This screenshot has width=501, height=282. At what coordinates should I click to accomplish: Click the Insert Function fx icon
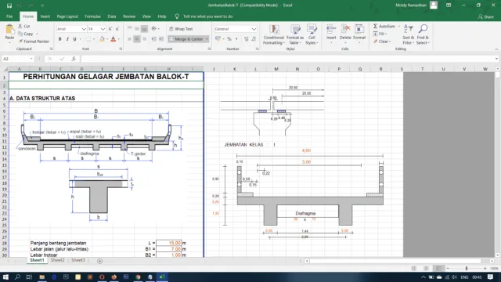(x=74, y=59)
